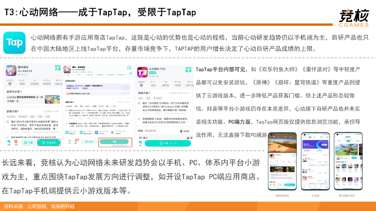Select the 派对游戏 tag in 蛋仔派对 card

point(23,117)
